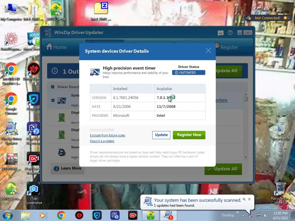Image resolution: width=295 pixels, height=221 pixels.
Task: Open iTop VPN shield icon in taskbar
Action: (x=97, y=215)
